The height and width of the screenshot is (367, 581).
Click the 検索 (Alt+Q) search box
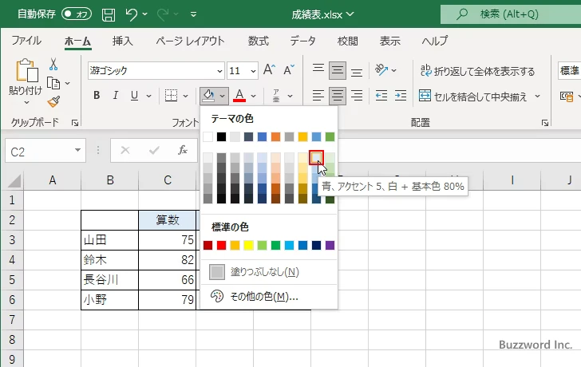point(511,14)
